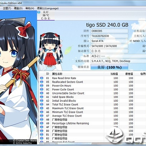The height and width of the screenshot is (146, 146).
Task: Click the status circle for Average TLC Erase Count
Action: coord(41,116)
